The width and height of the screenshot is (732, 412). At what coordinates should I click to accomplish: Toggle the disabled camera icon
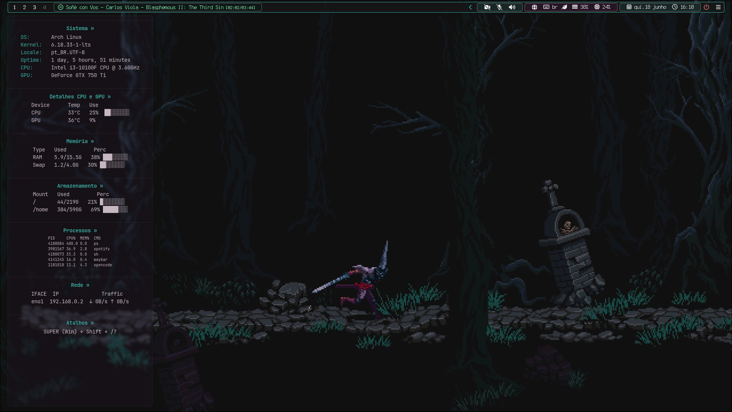pos(487,7)
